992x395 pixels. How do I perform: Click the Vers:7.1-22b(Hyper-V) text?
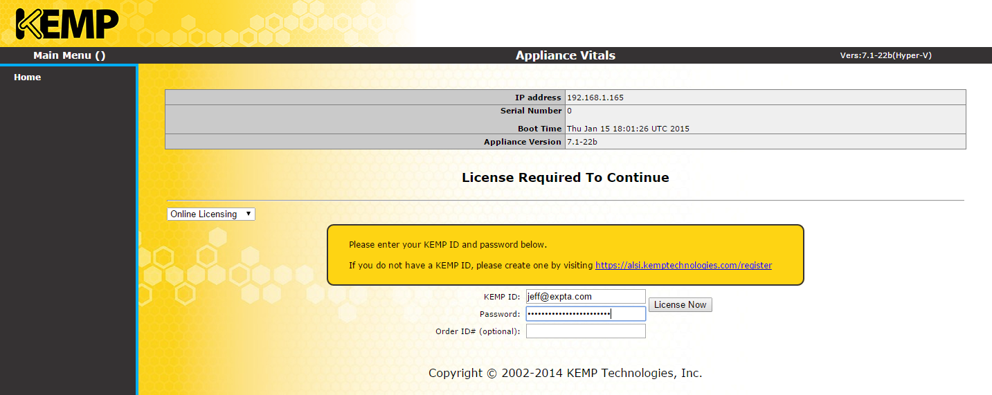click(885, 55)
